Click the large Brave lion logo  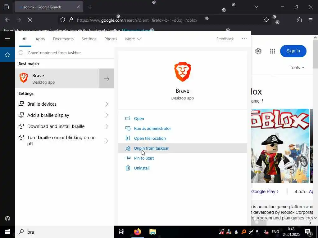183,72
